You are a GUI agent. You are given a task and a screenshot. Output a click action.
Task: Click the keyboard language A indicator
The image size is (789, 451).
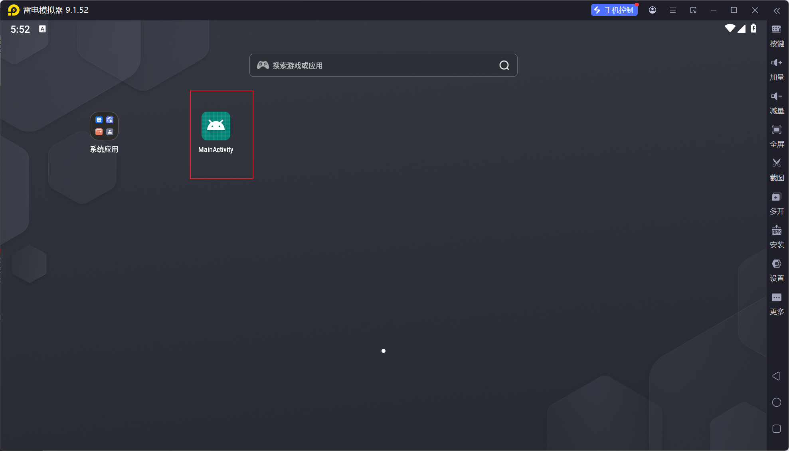point(42,29)
